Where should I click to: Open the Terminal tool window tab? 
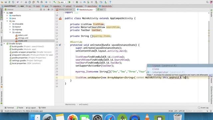9,108
